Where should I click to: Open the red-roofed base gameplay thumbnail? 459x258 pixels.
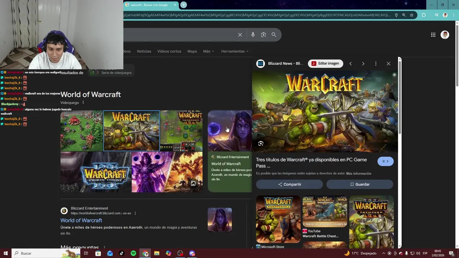[82, 131]
